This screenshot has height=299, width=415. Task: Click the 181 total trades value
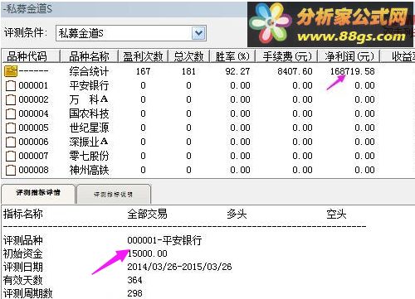pos(188,71)
